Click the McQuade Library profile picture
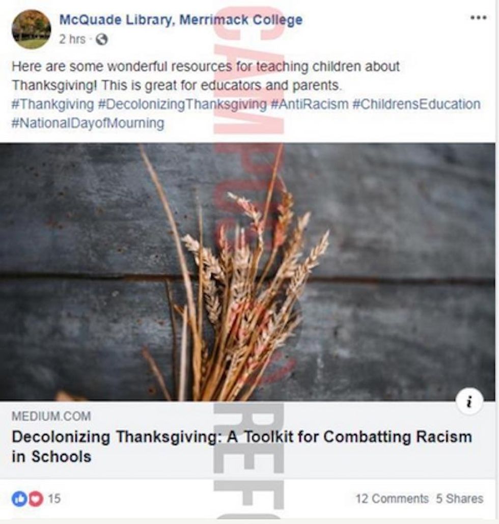 pyautogui.click(x=32, y=30)
